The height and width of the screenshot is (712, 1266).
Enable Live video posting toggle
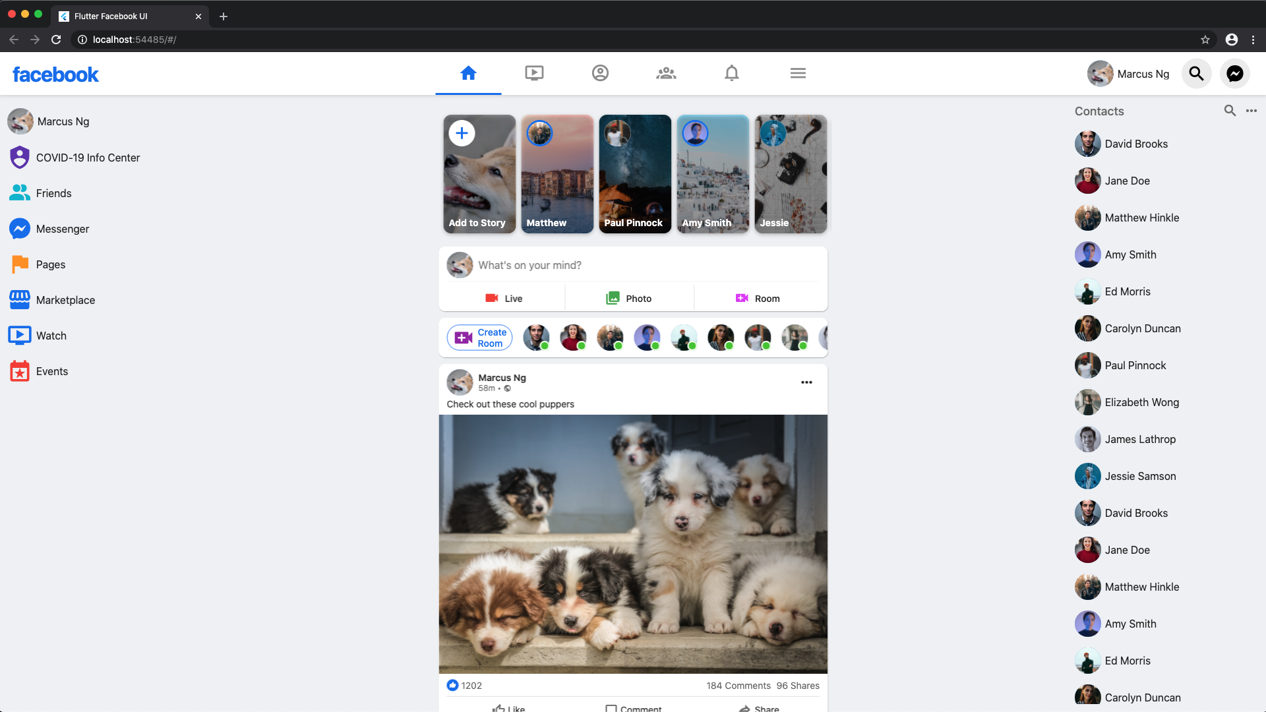[504, 297]
